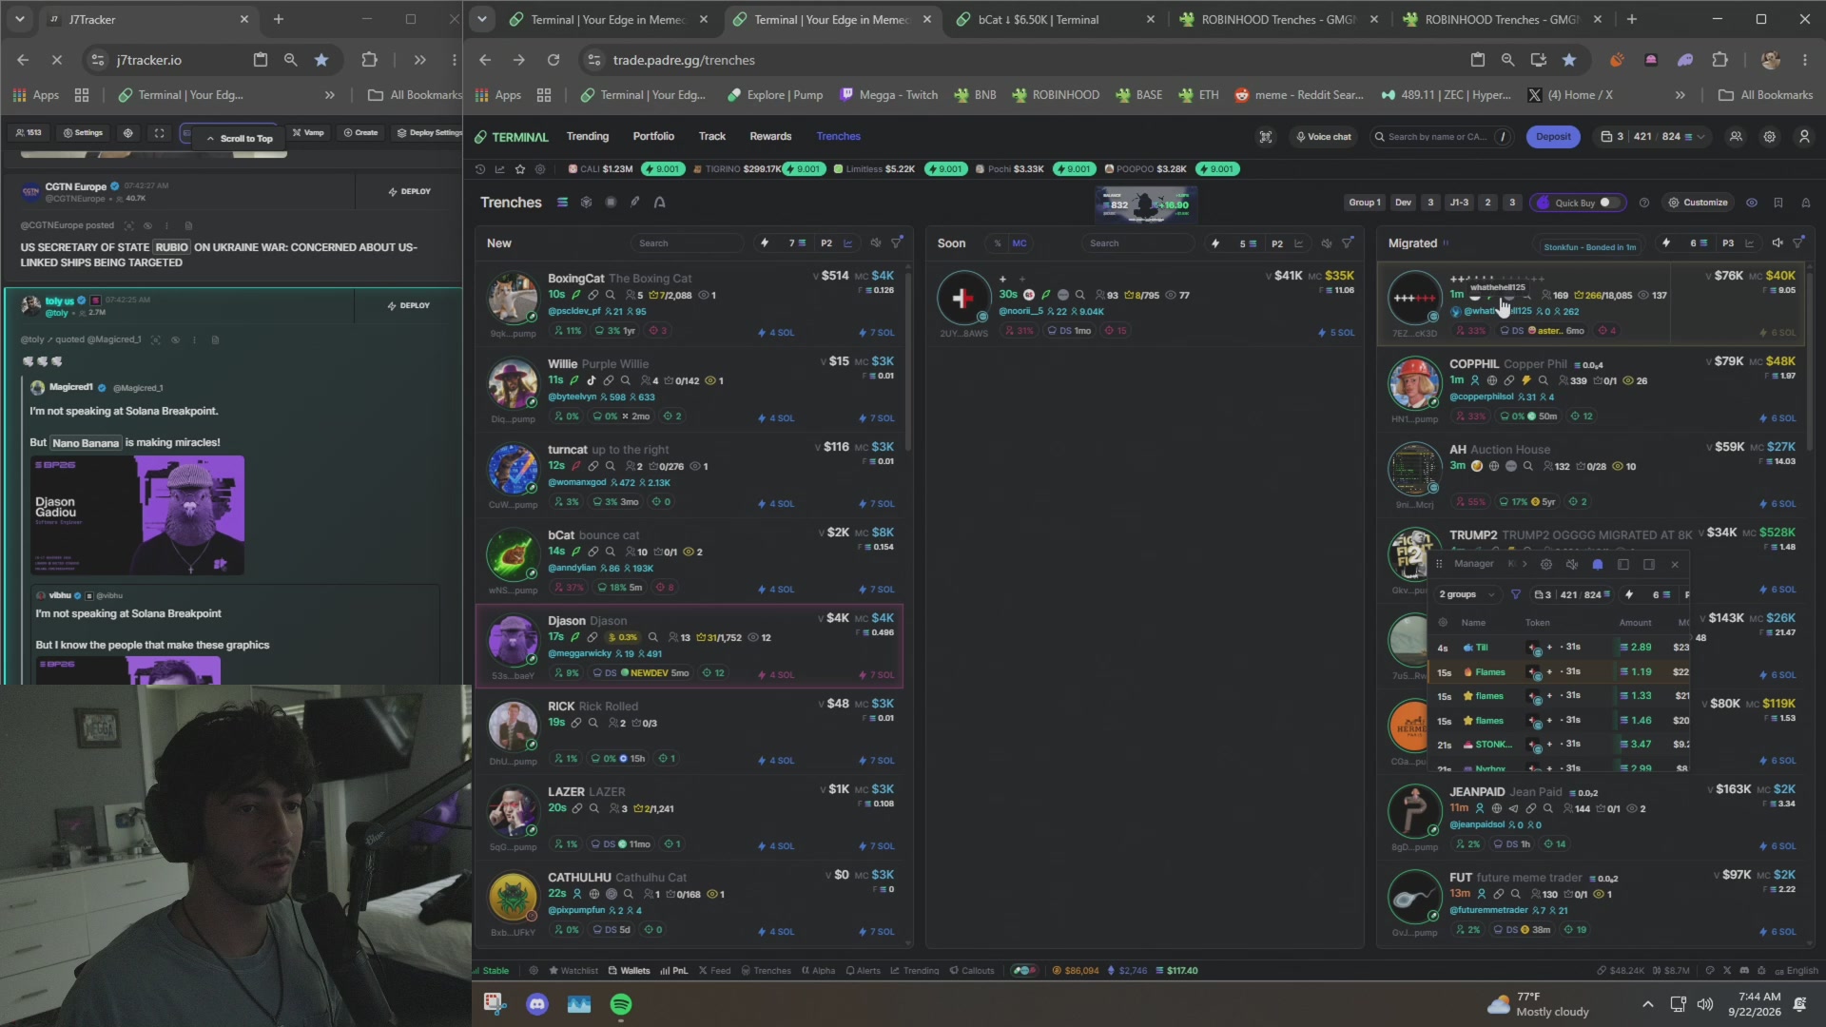1826x1027 pixels.
Task: Click the pencil icon next to Trenches heading
Action: 634,203
